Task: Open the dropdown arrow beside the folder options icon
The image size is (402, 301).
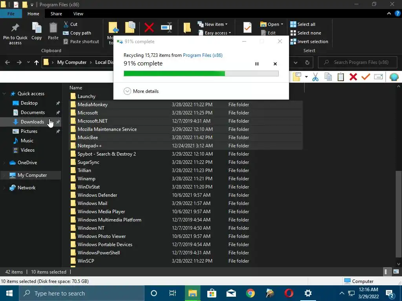Action: 306,77
